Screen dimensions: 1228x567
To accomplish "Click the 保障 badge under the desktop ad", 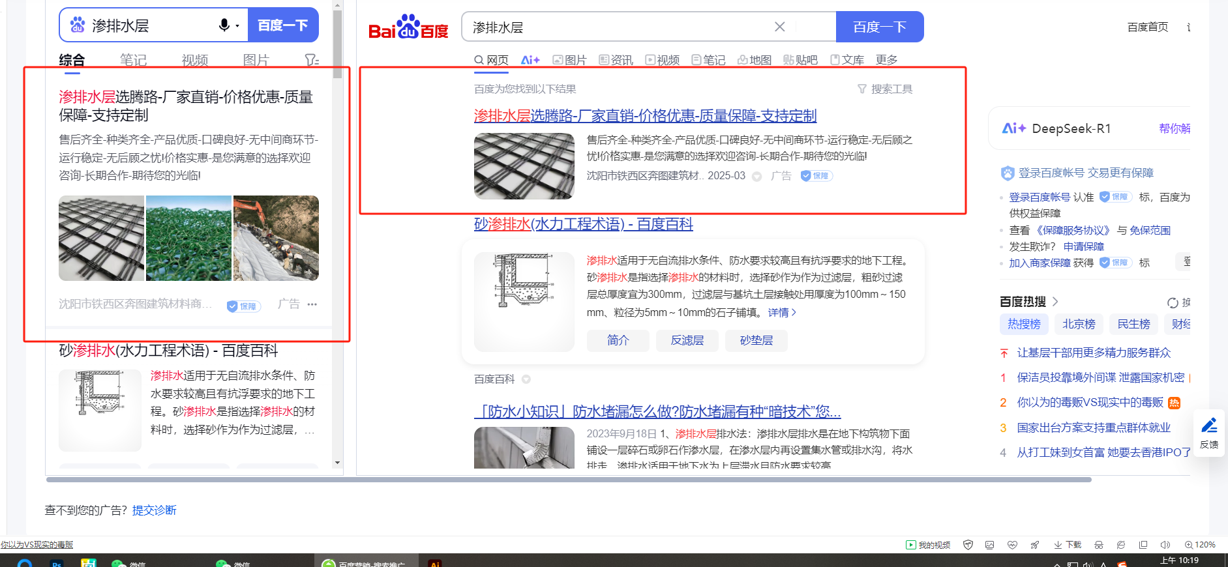I will click(x=816, y=176).
